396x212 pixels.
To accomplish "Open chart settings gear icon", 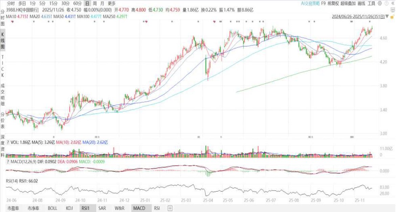I will click(379, 3).
